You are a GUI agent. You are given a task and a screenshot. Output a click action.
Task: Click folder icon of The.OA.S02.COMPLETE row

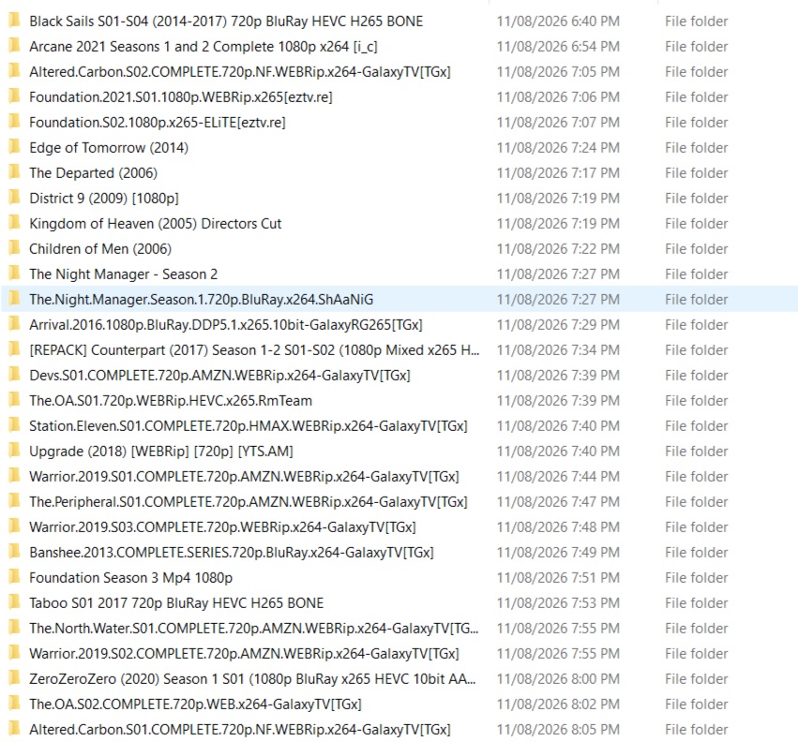coord(14,704)
